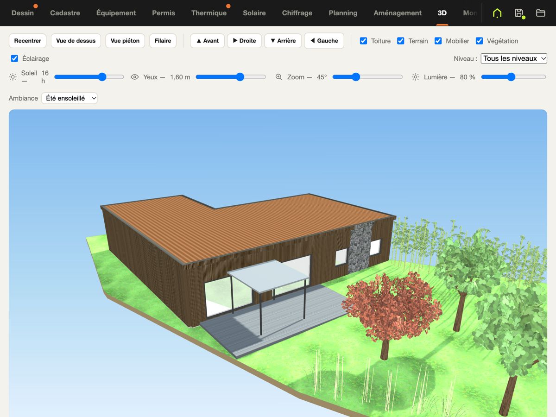Select the Permis tab
Image resolution: width=556 pixels, height=417 pixels.
164,13
